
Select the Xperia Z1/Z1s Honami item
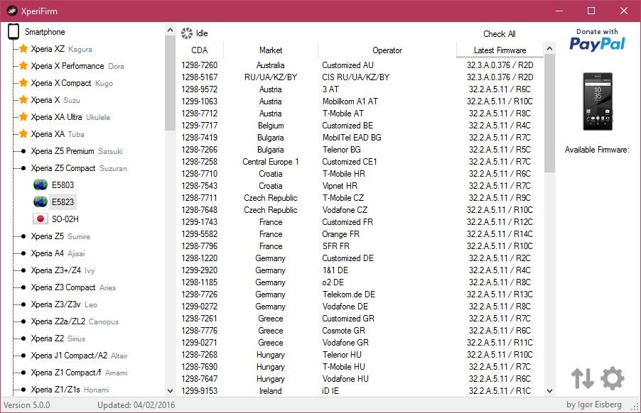[x=70, y=390]
